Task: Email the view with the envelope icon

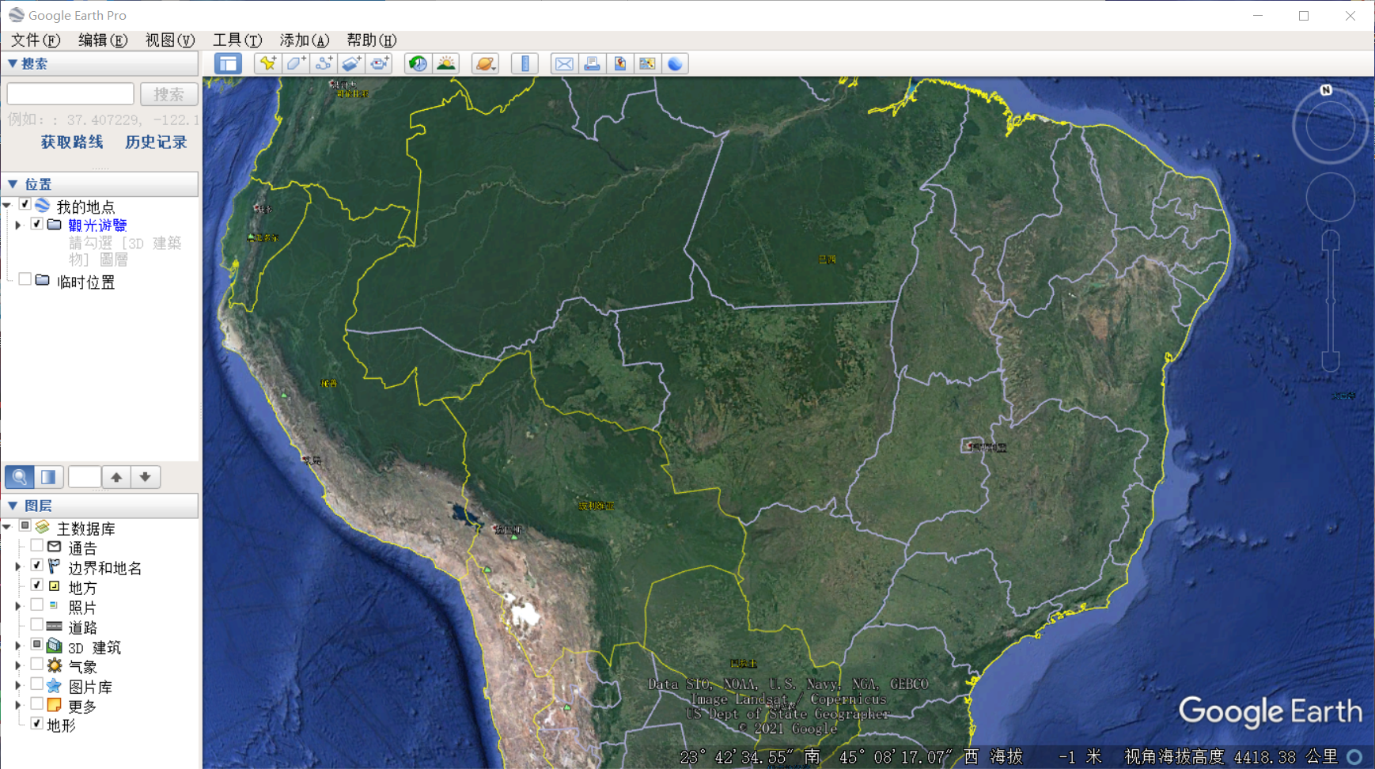Action: [564, 63]
